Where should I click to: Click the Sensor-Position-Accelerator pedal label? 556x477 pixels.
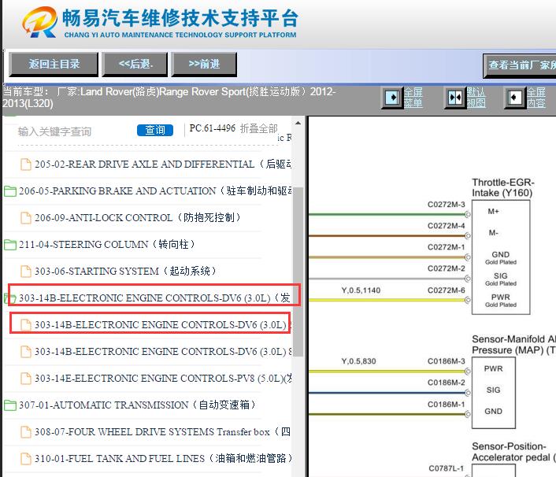(x=513, y=452)
